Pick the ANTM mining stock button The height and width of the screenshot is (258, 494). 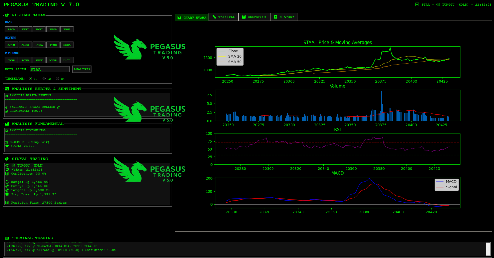[x=11, y=45]
